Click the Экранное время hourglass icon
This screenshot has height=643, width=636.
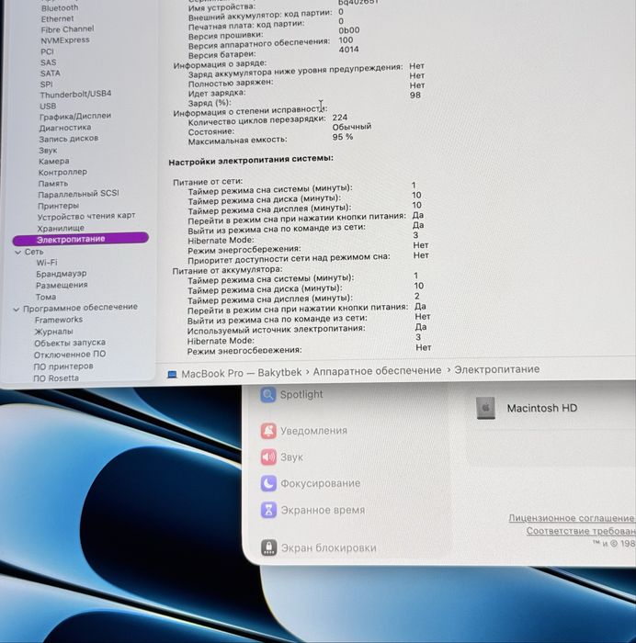pyautogui.click(x=268, y=510)
